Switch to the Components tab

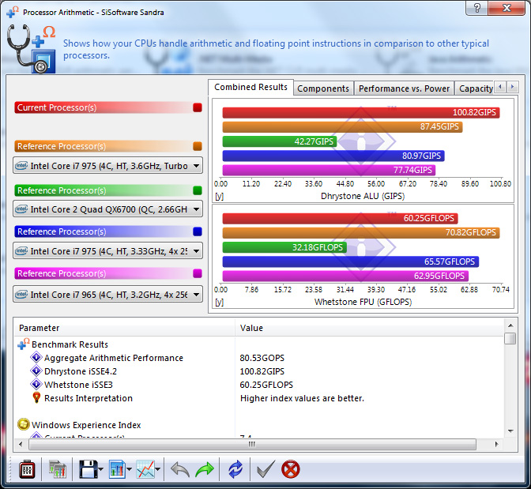[x=323, y=88]
